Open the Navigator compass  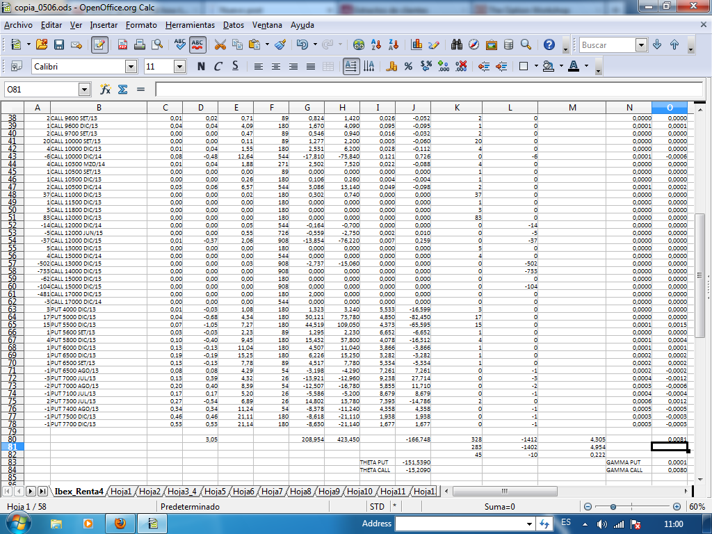click(x=474, y=44)
